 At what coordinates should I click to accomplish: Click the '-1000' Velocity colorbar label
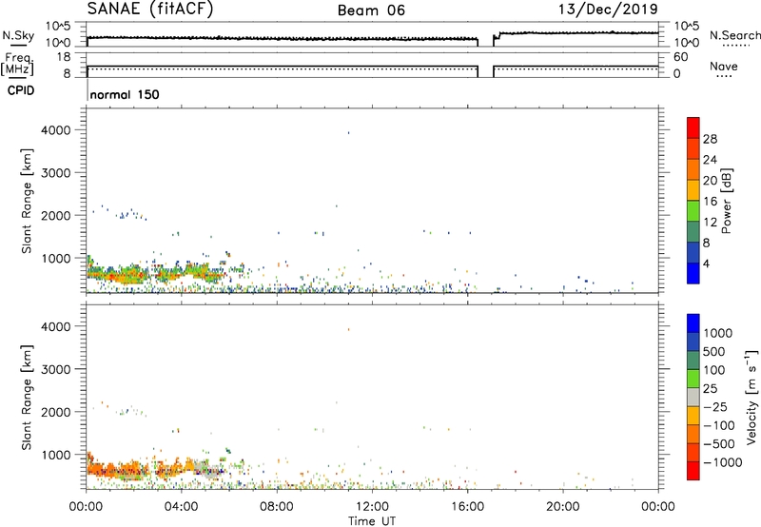coord(723,462)
